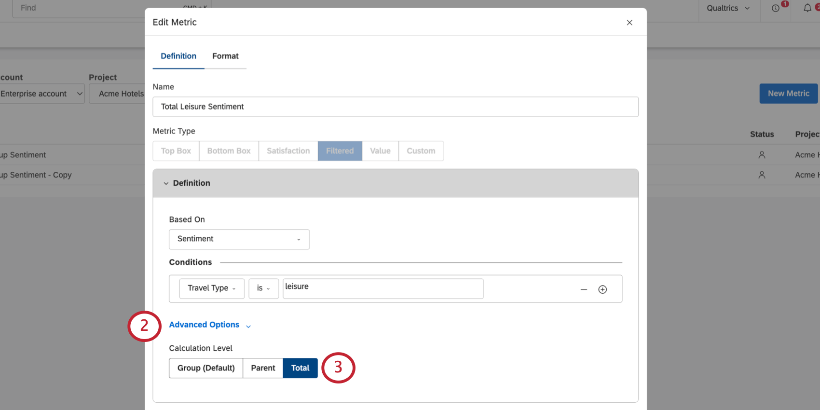The image size is (820, 410).
Task: Open the 'Sentiment - Copy' metric row
Action: click(x=36, y=175)
